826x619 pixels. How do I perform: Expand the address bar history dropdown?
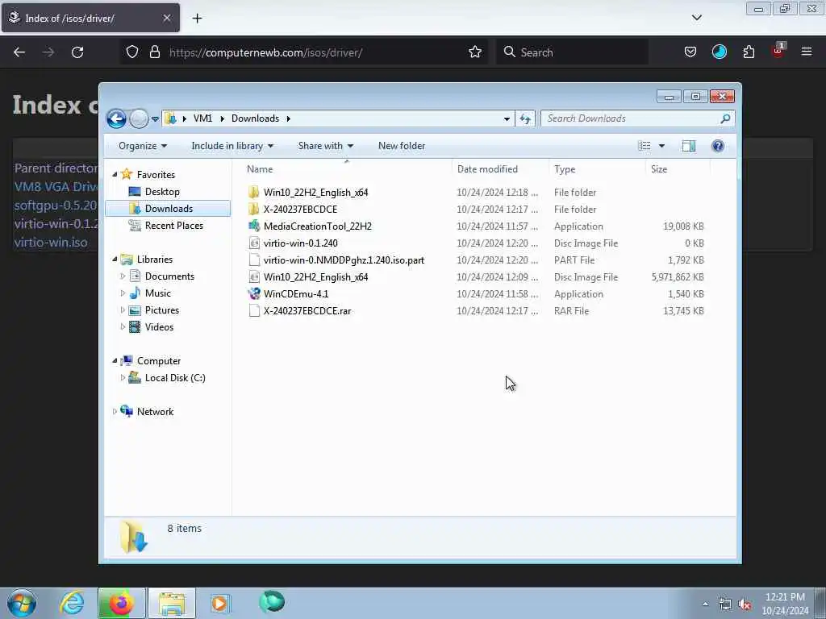(x=507, y=119)
